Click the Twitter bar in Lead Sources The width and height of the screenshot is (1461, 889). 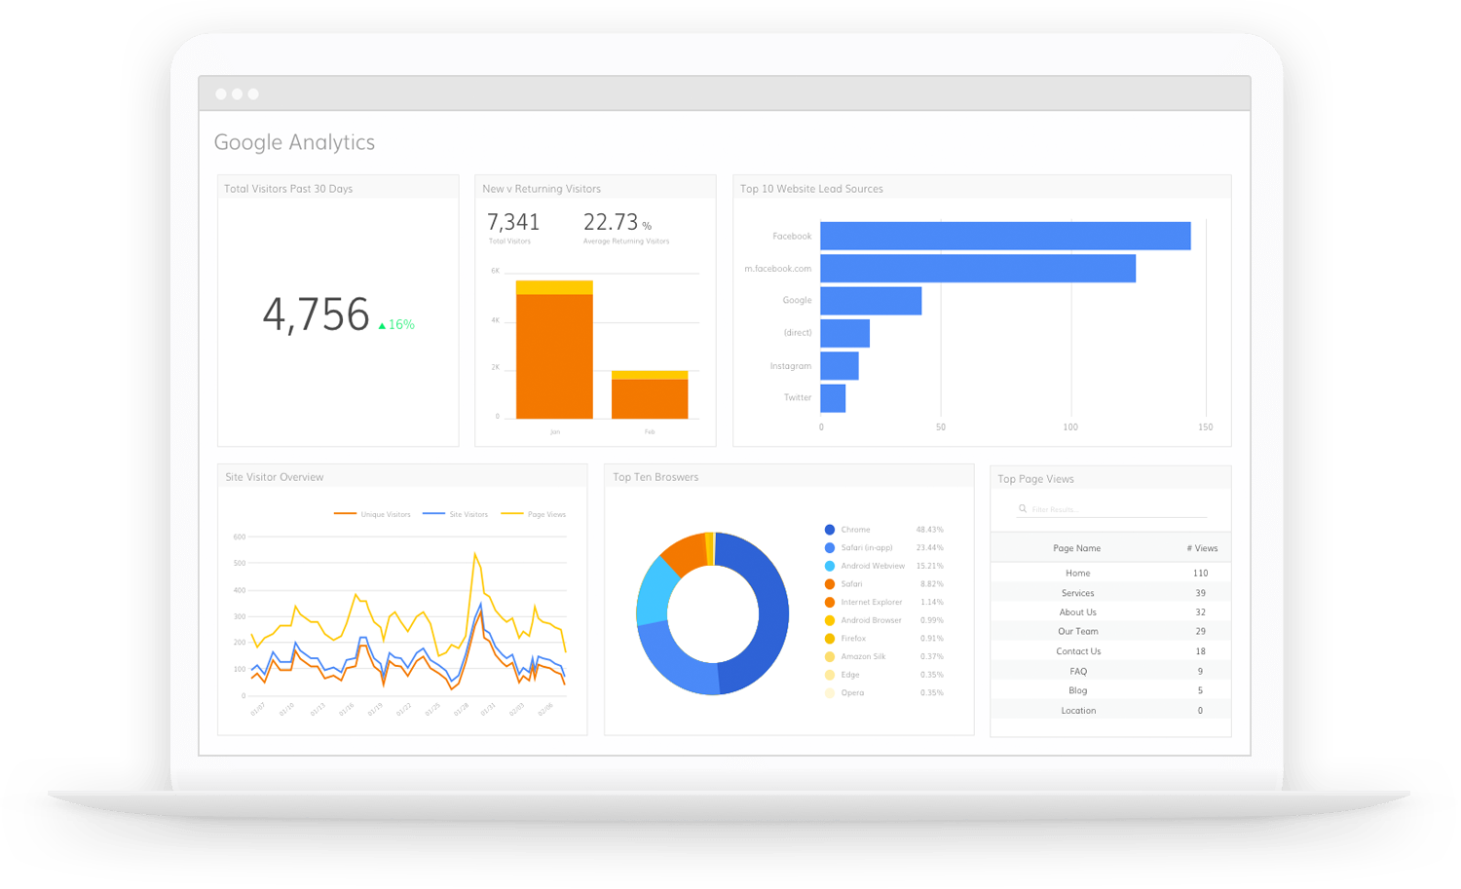click(x=833, y=398)
